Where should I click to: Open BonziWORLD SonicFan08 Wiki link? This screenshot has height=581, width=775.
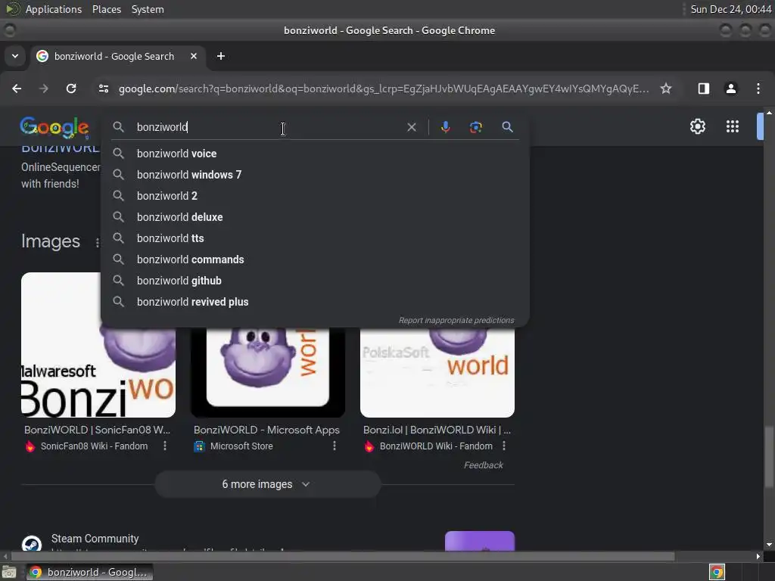point(97,430)
